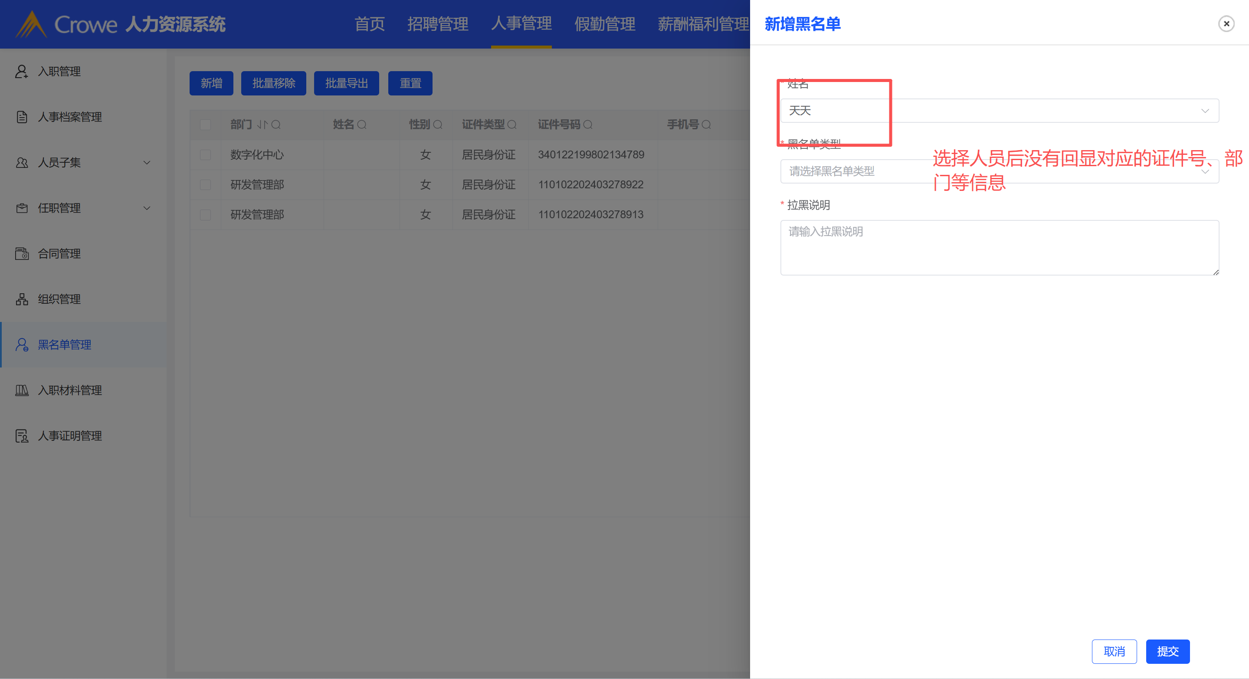Click the 组织管理 hierarchy icon
1249x679 pixels.
pyautogui.click(x=21, y=299)
